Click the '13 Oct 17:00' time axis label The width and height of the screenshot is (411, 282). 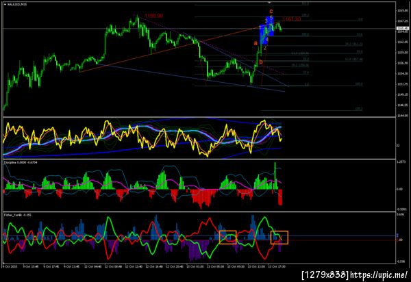pos(277,266)
